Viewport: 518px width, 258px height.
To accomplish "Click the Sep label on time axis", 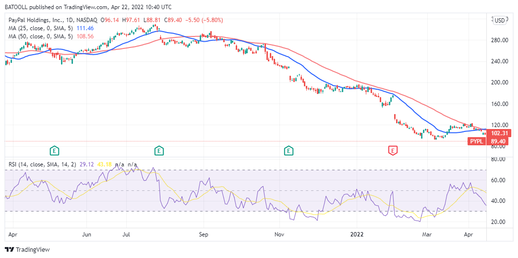I will 204,235.
